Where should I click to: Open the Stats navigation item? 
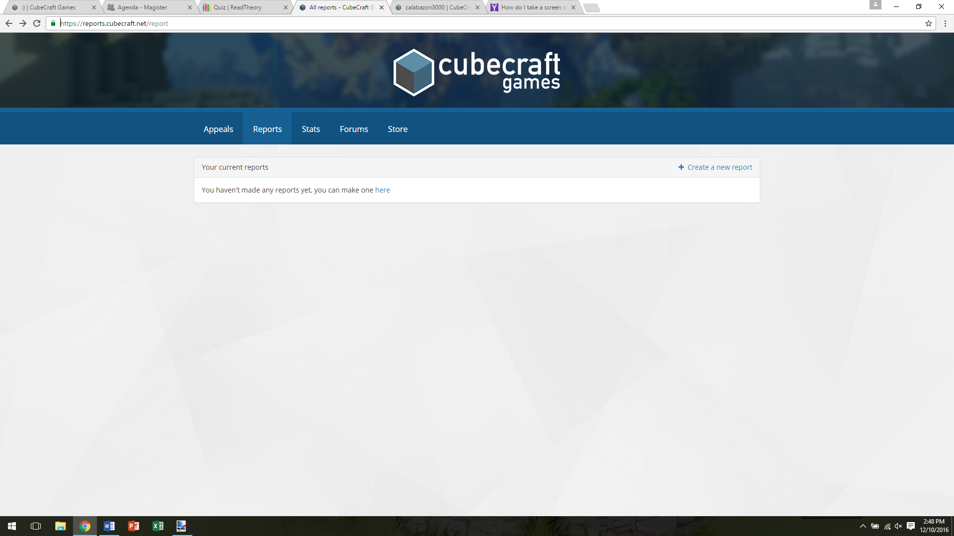tap(311, 129)
